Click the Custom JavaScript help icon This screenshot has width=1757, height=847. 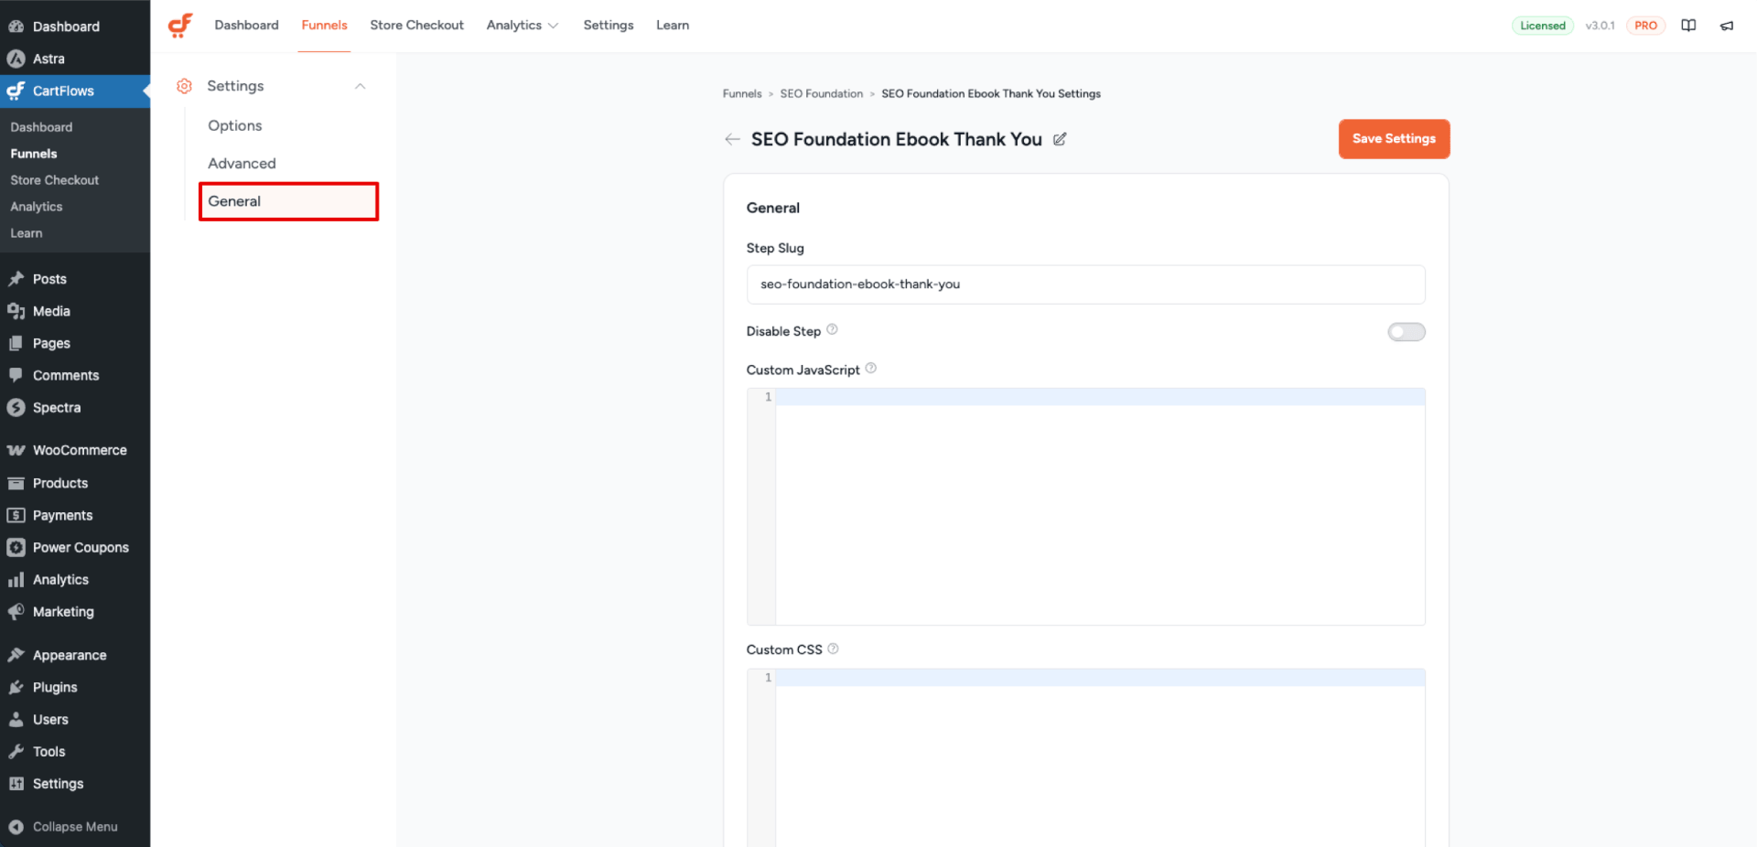pyautogui.click(x=871, y=368)
